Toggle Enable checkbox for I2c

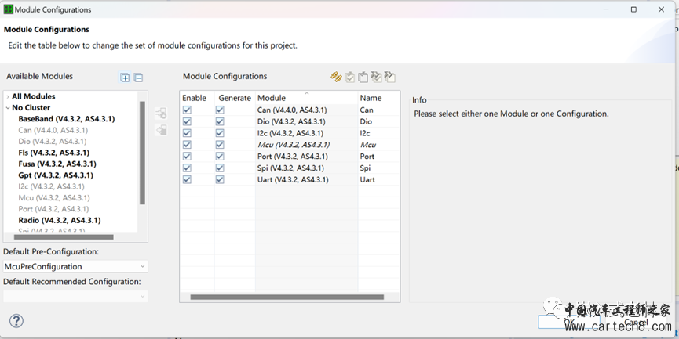point(187,133)
